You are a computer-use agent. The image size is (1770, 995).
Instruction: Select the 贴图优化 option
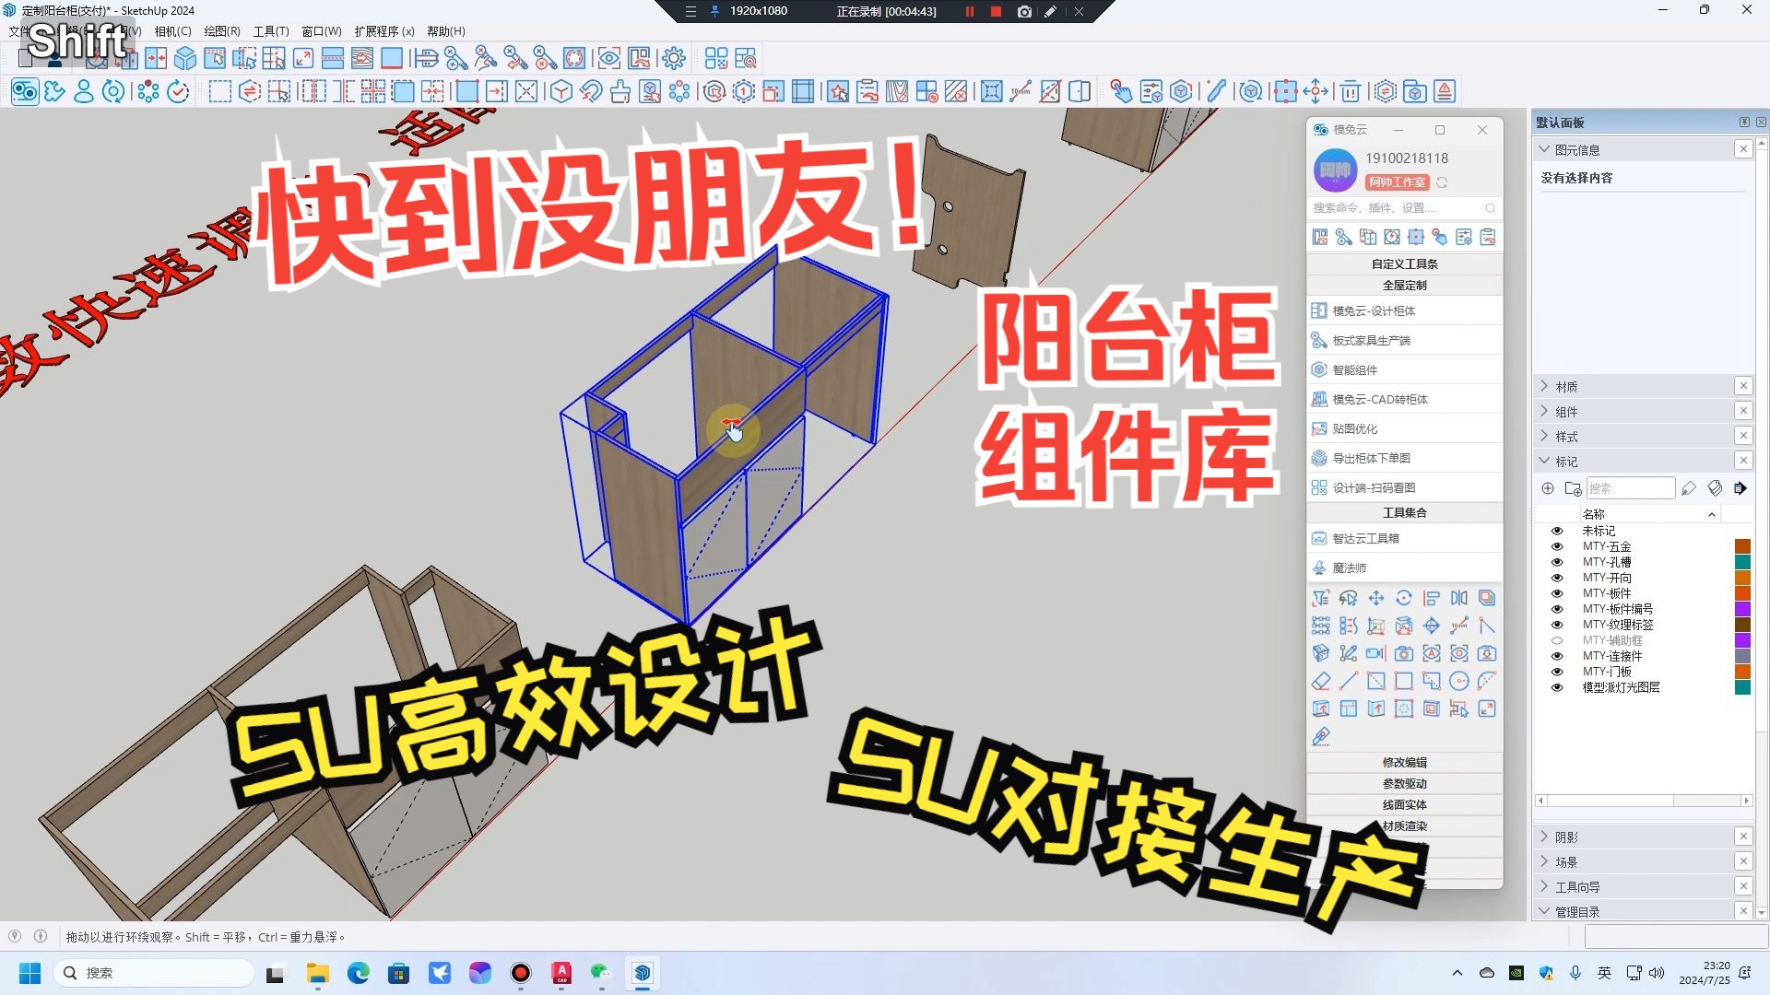(x=1404, y=428)
